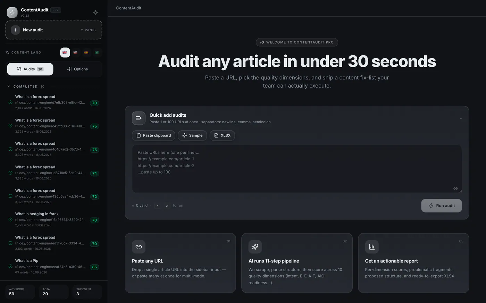Screen dimensions: 486x303
Task: Click the '0 valid' status text
Action: click(142, 206)
